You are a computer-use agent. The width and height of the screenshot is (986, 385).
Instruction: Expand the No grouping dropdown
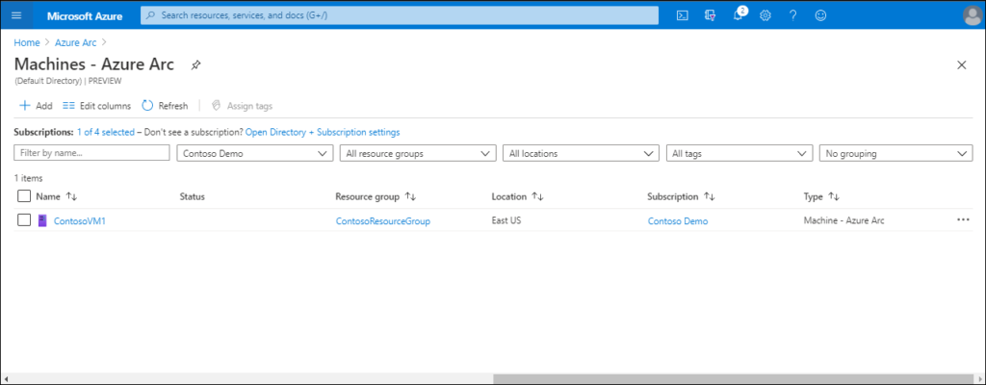tap(896, 153)
